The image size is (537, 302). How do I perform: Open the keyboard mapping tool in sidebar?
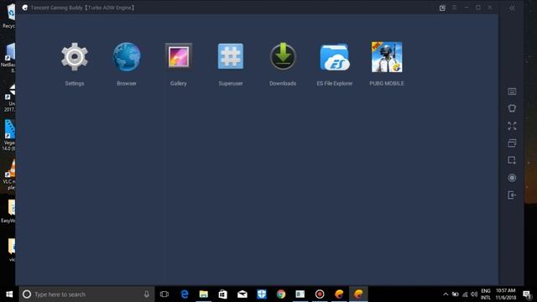[x=512, y=91]
